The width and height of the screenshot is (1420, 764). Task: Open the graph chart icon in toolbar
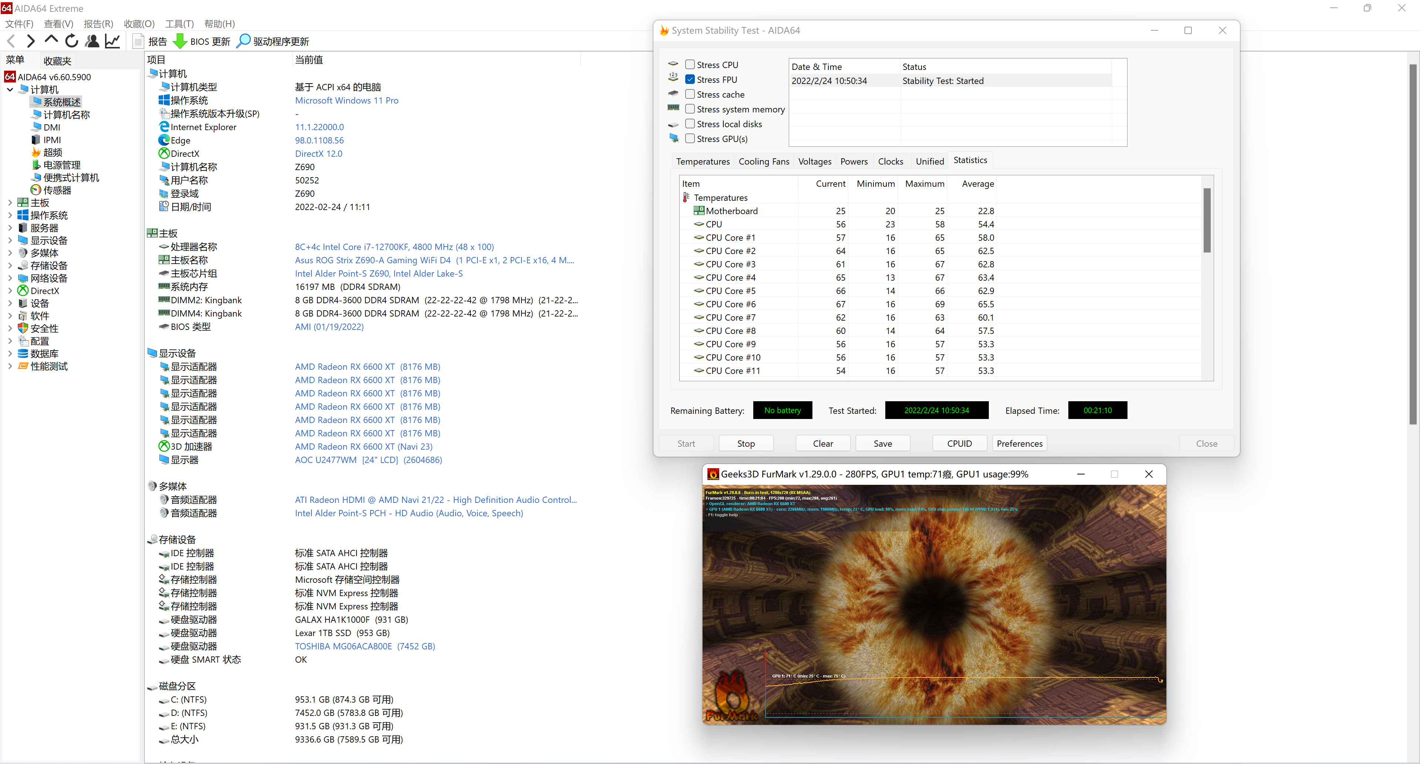[x=112, y=41]
